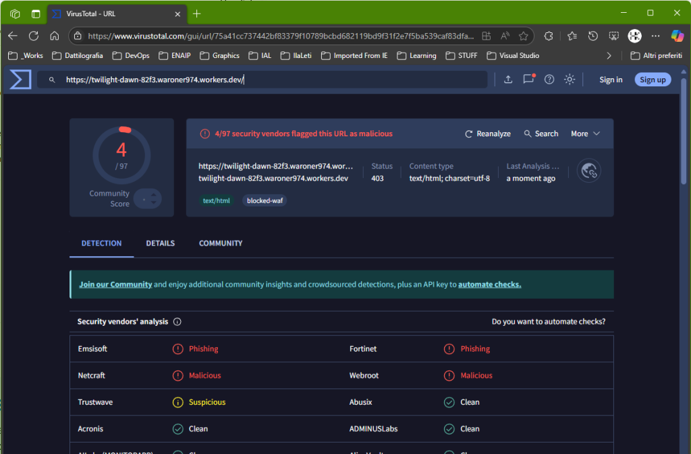Open the automate checks link

(x=490, y=285)
